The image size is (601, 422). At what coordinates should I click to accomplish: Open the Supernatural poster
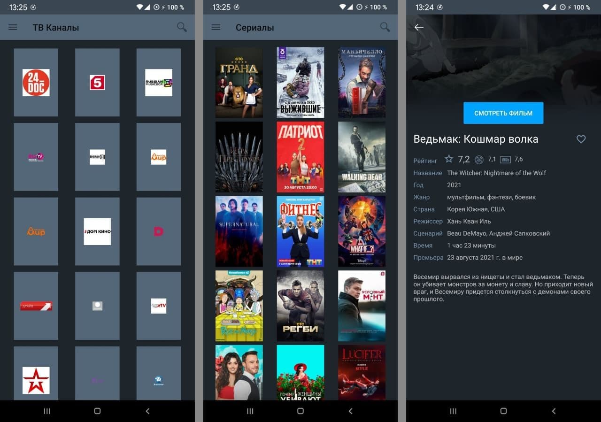(239, 231)
